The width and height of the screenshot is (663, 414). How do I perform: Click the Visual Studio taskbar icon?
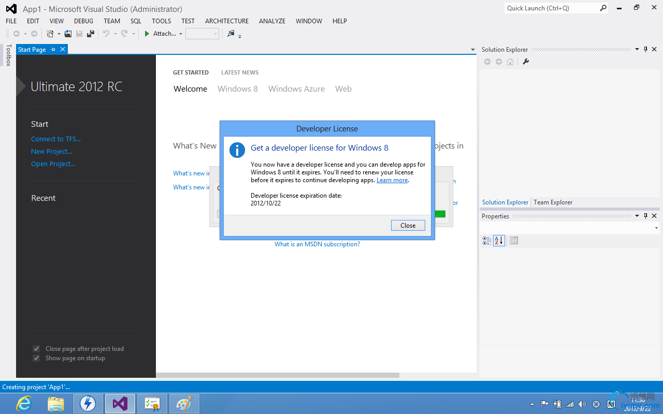tap(120, 404)
